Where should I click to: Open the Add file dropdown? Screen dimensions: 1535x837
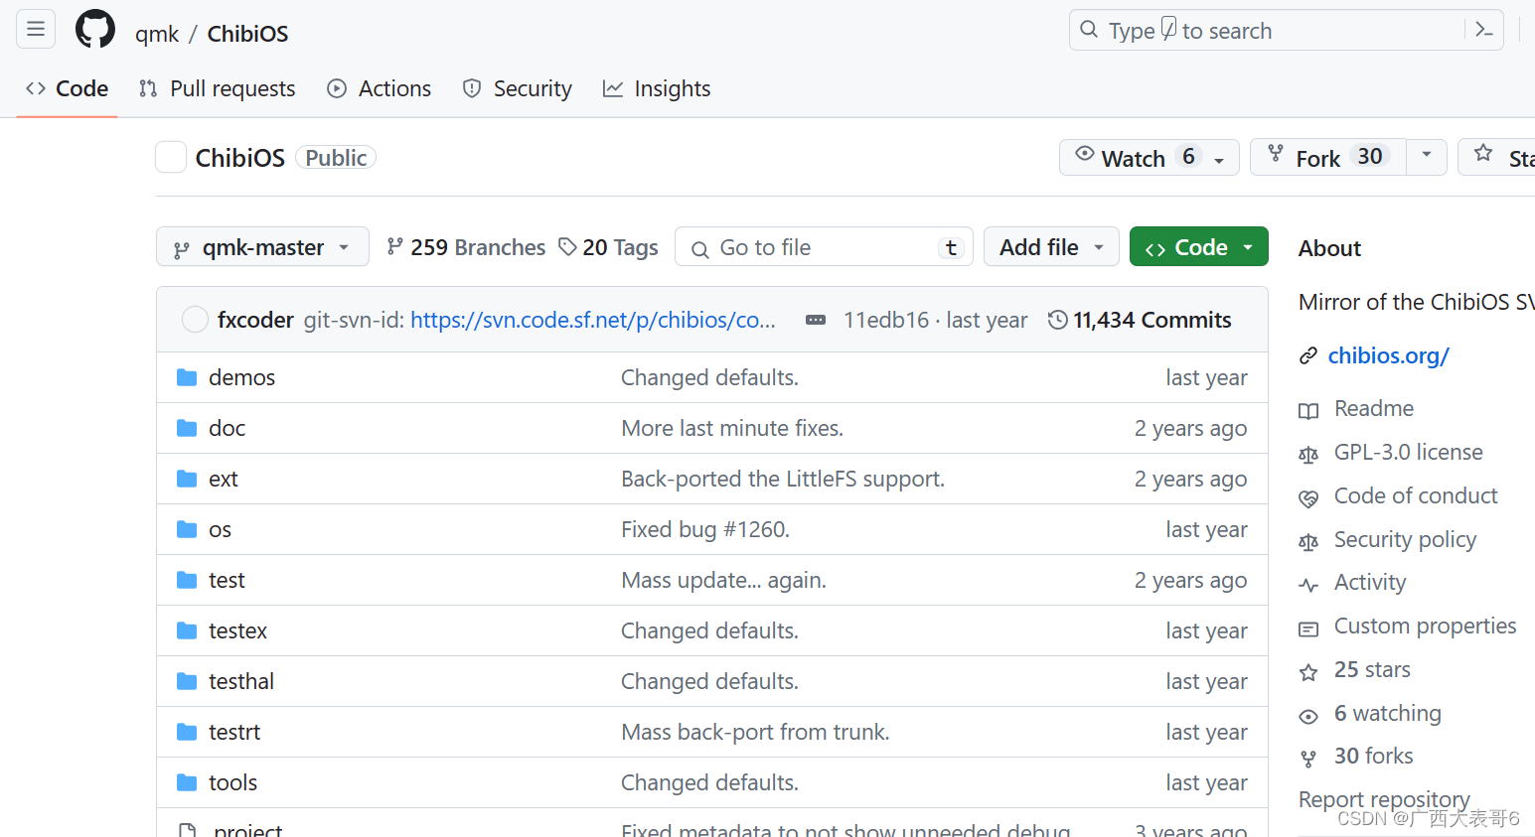(1051, 246)
